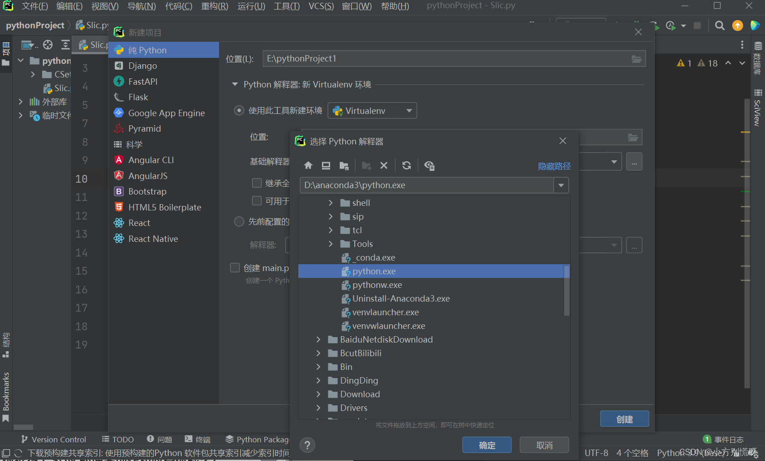The width and height of the screenshot is (765, 461).
Task: Click the IDE update arrow icon
Action: 738,26
